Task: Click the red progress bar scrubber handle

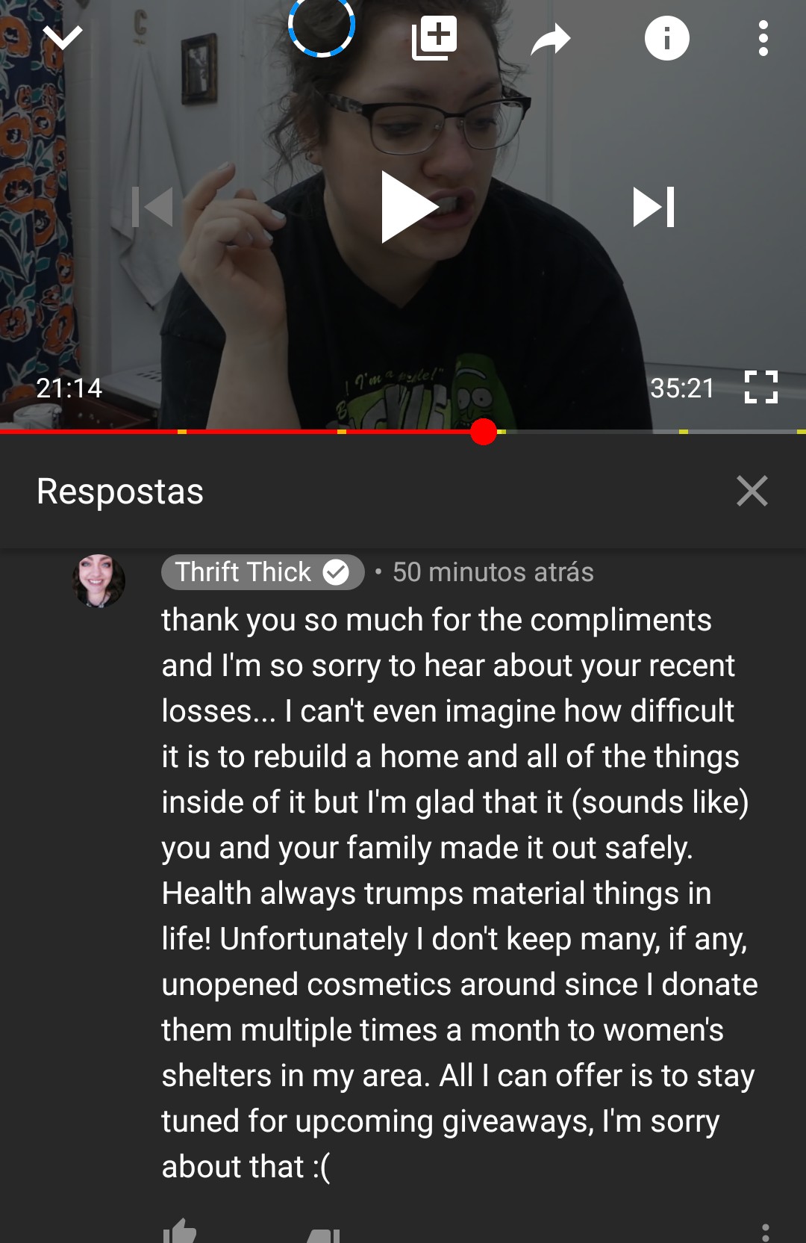Action: 484,432
